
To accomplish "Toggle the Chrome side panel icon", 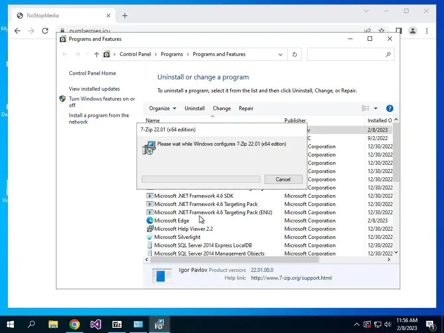I will pyautogui.click(x=399, y=31).
